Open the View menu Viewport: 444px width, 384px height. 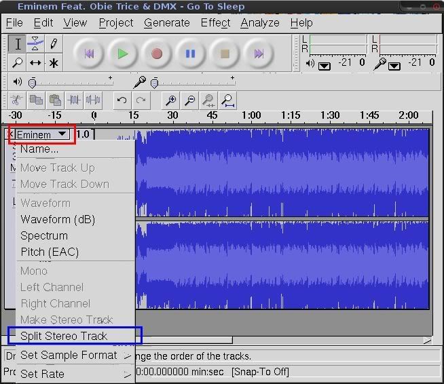[x=75, y=22]
